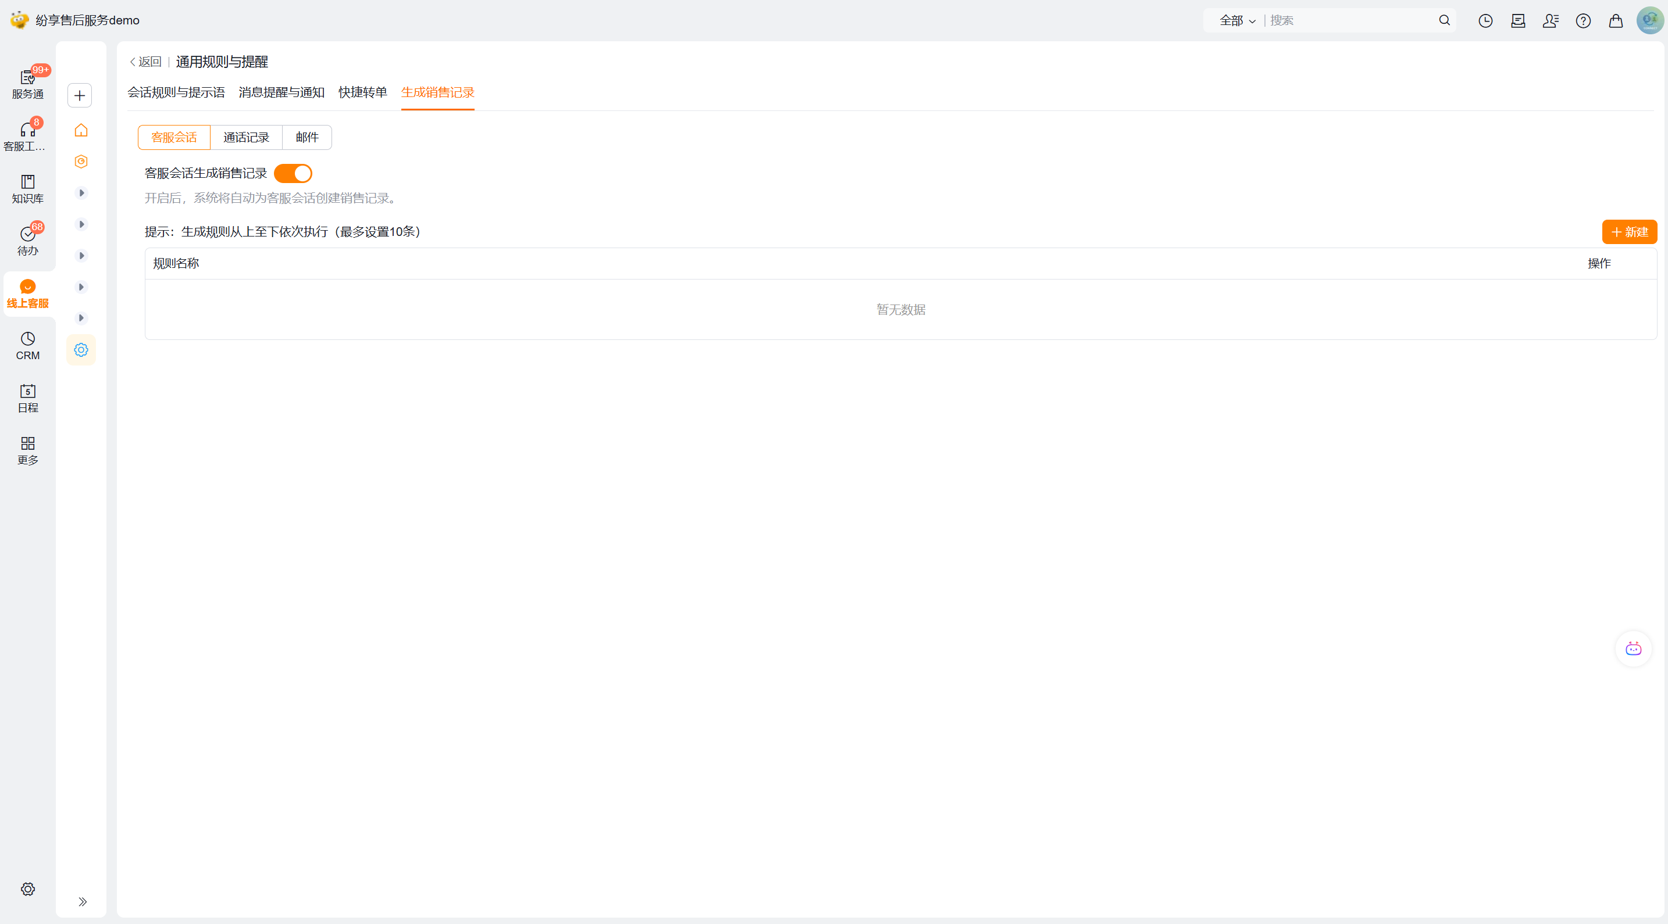
Task: Open the AI robot assistant icon
Action: pos(1633,649)
